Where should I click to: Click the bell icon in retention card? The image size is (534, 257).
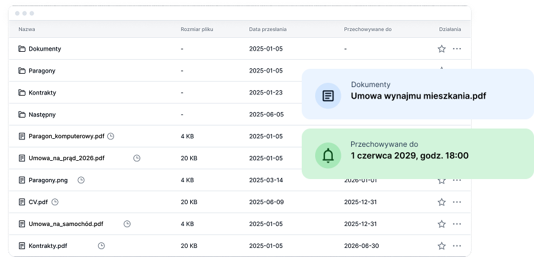(x=328, y=156)
